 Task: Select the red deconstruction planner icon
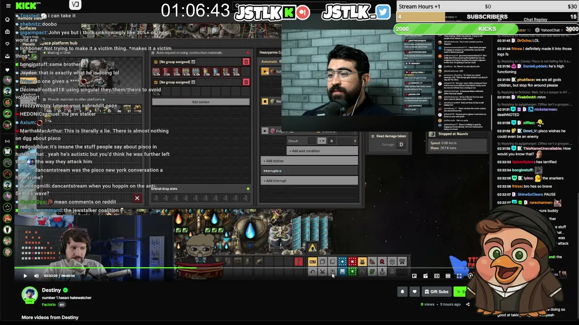click(352, 262)
